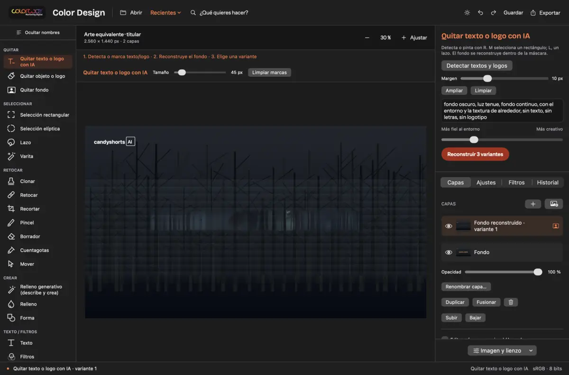569x375 pixels.
Task: Toggle Ocultar nombres in the sidebar
Action: pyautogui.click(x=38, y=32)
